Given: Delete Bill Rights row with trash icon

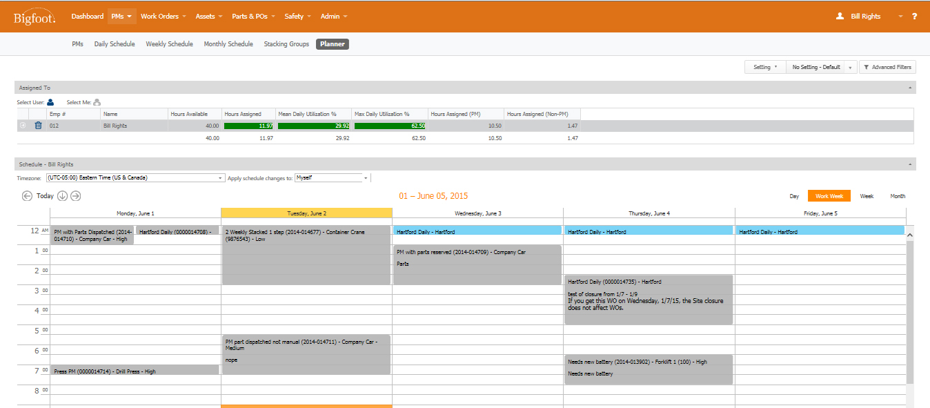Looking at the screenshot, I should pyautogui.click(x=38, y=126).
